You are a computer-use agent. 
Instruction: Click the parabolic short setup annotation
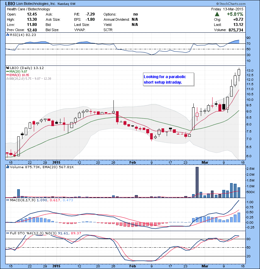coord(169,79)
